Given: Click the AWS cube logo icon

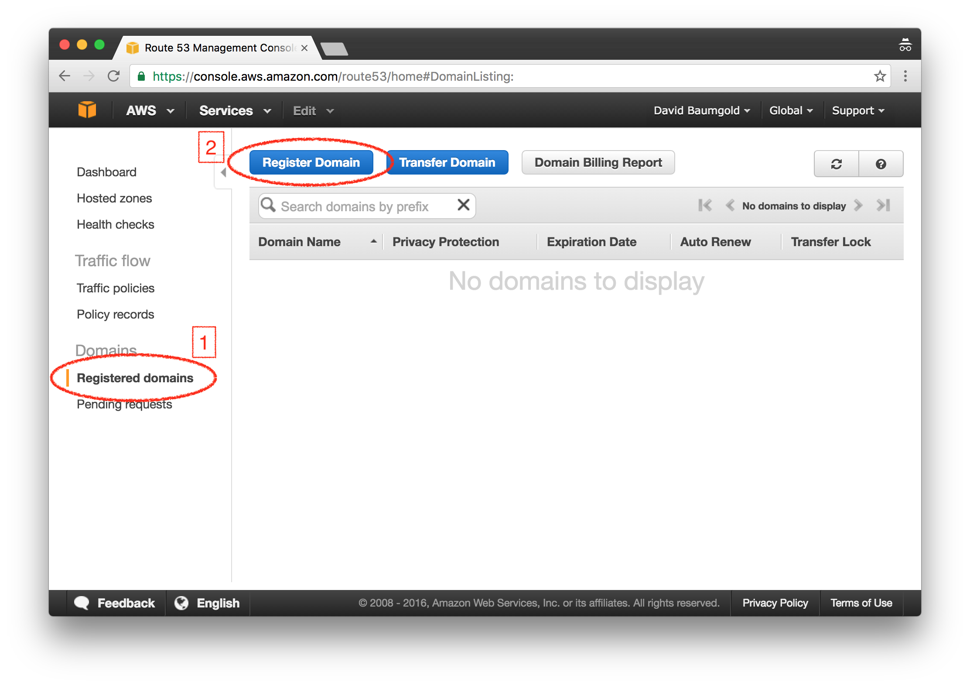Looking at the screenshot, I should coord(87,110).
